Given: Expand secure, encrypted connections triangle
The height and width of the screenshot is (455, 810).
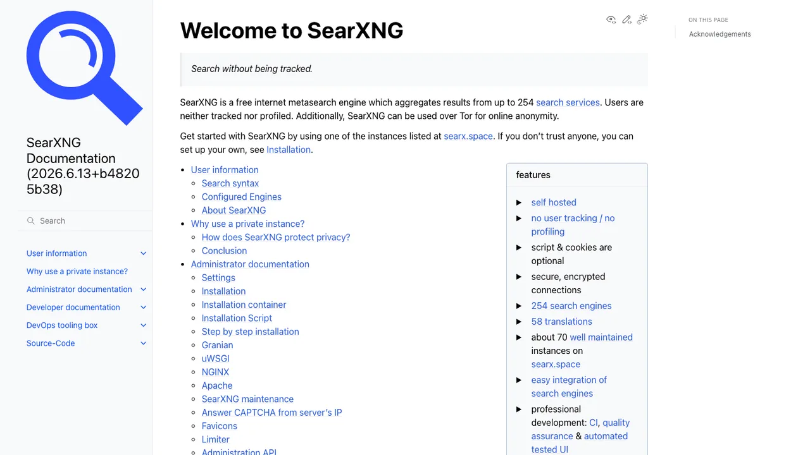Looking at the screenshot, I should [x=519, y=276].
